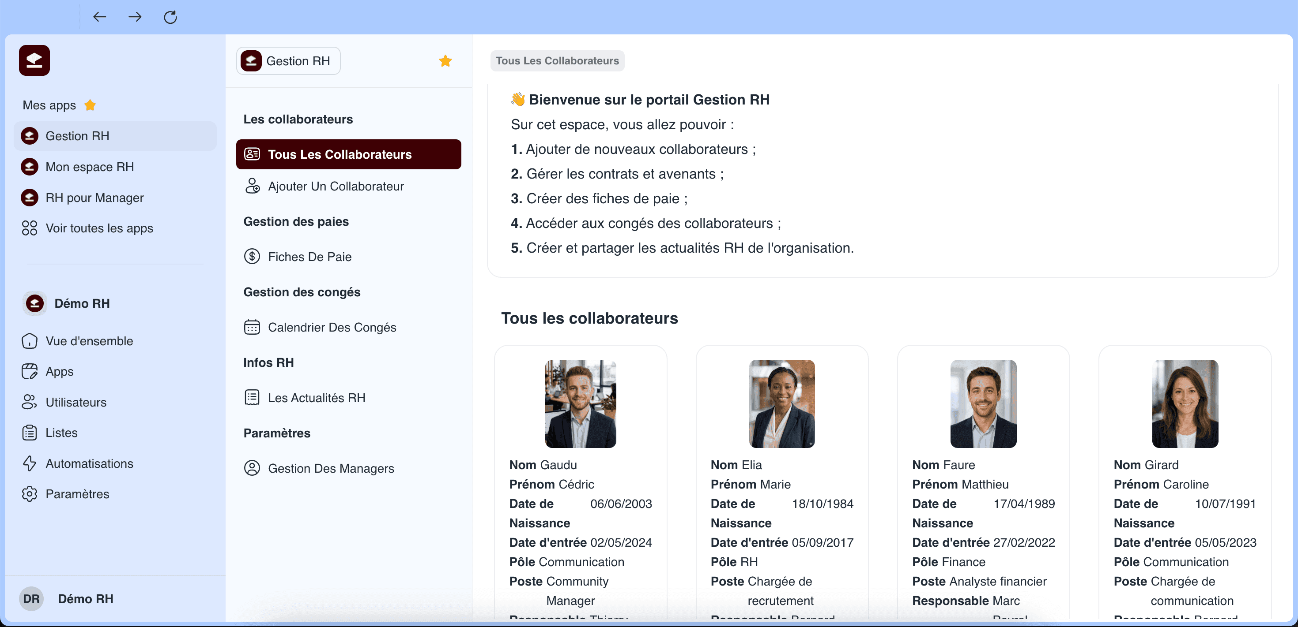The image size is (1298, 627).
Task: Toggle favorite star for Gestion RH
Action: coord(445,61)
